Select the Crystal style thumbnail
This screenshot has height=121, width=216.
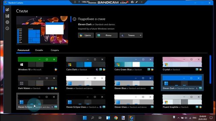tap(182, 62)
